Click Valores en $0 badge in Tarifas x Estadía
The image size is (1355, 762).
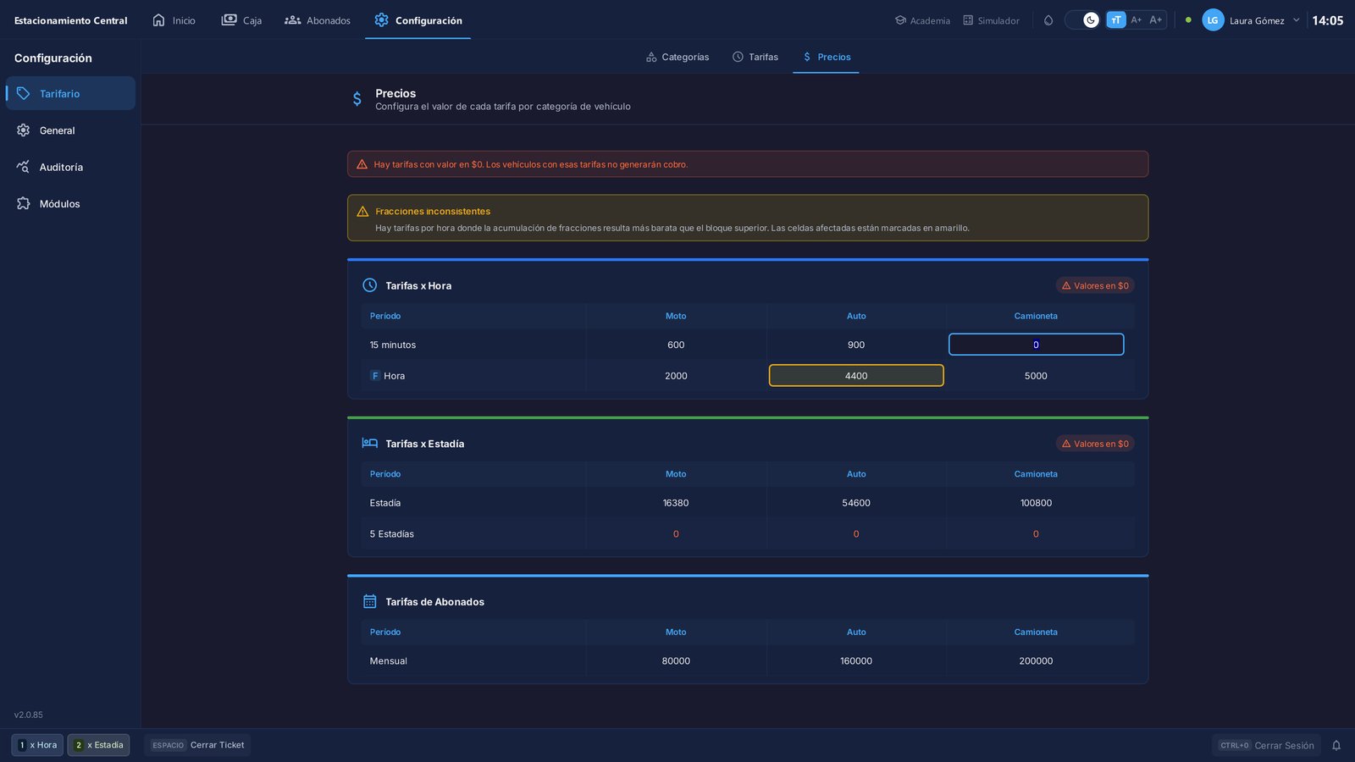(x=1095, y=444)
